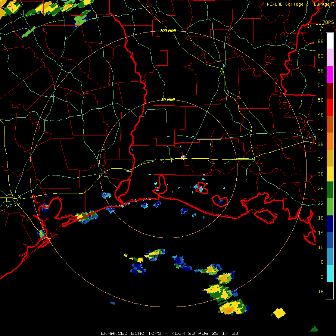
Task: Click the light green legend swatch
Action: click(330, 207)
